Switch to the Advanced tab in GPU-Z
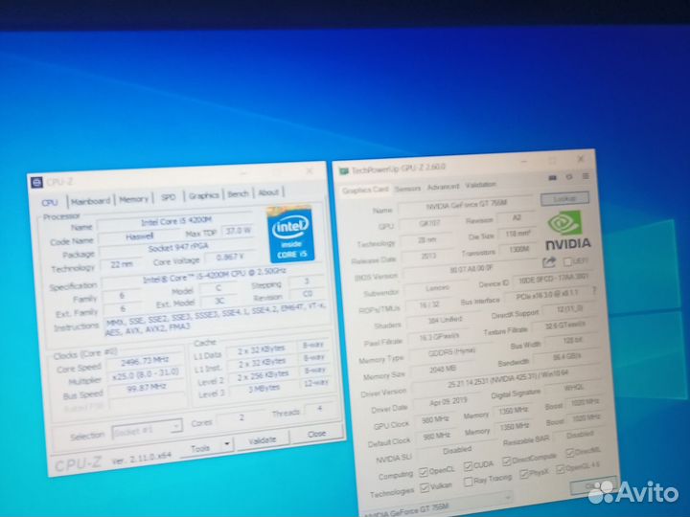 [443, 187]
